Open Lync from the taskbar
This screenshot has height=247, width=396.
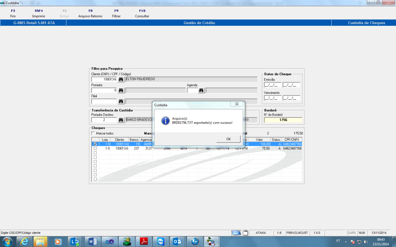[x=75, y=242]
